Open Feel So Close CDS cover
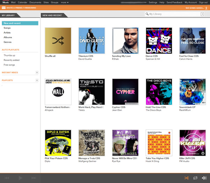The image size is (210, 183). (192, 41)
